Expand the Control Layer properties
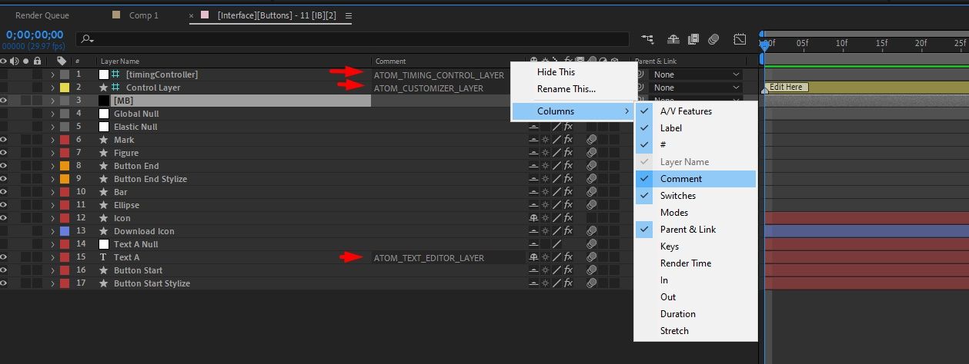 [x=52, y=88]
